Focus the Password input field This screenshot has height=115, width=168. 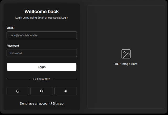42,53
